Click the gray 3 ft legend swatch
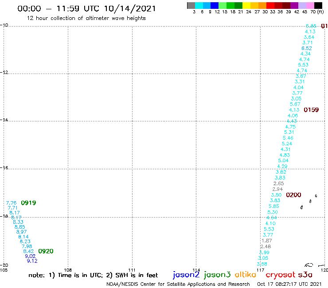Screen dimensions: 328x288 pyautogui.click(x=191, y=5)
